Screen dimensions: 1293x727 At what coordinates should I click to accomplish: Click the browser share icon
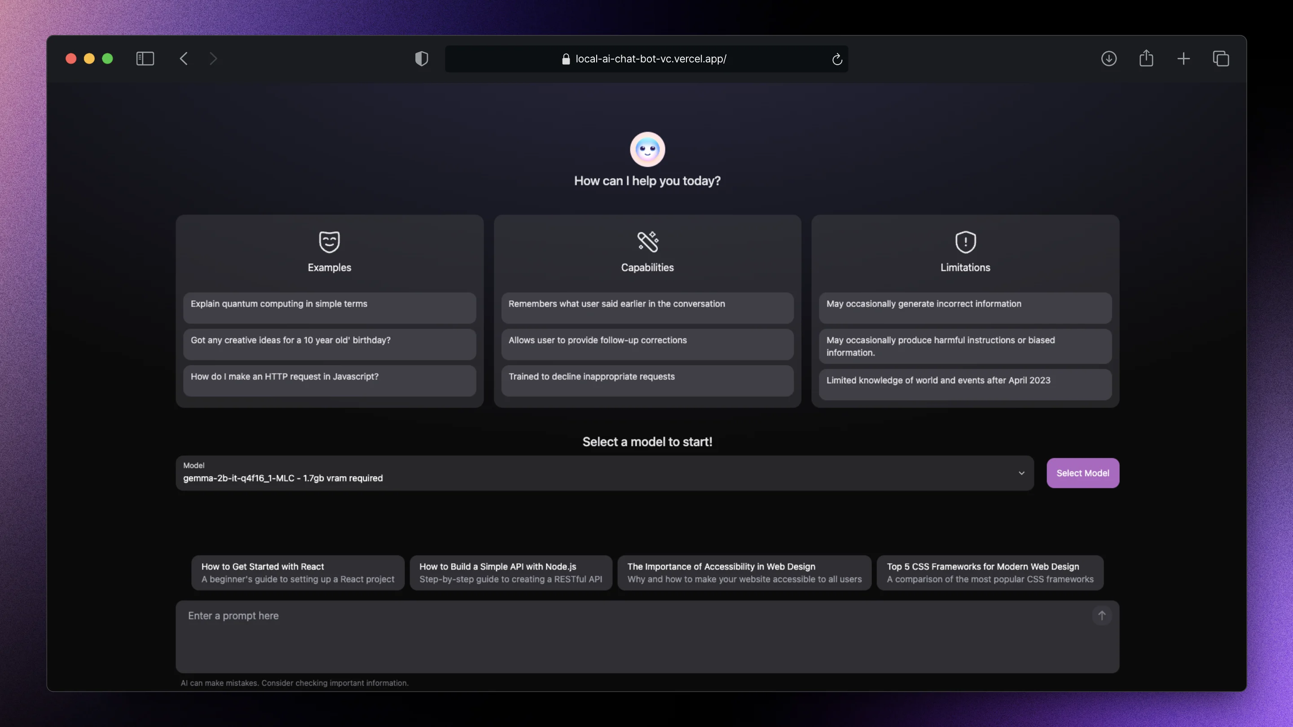pyautogui.click(x=1146, y=59)
